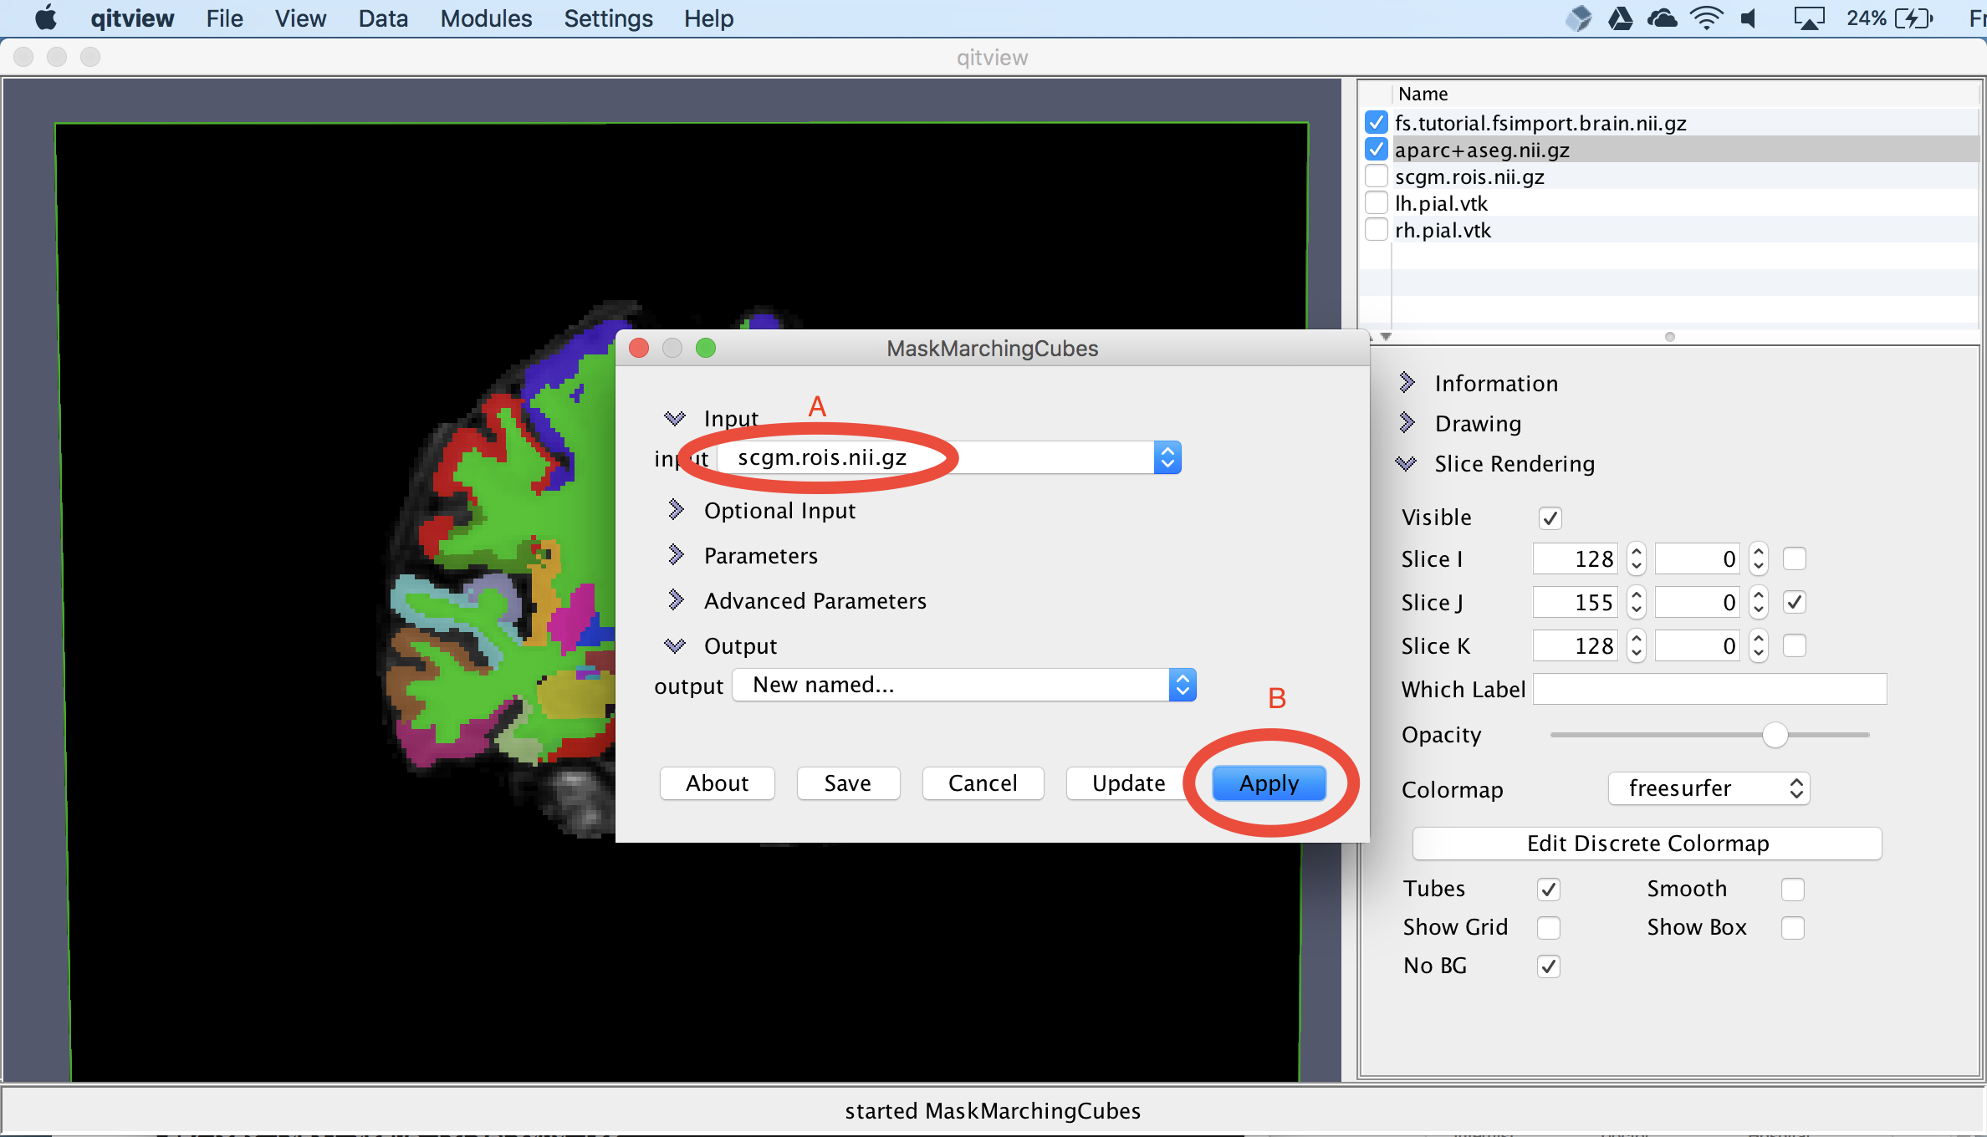The image size is (1987, 1137).
Task: Click the Apple menu icon
Action: click(x=47, y=18)
